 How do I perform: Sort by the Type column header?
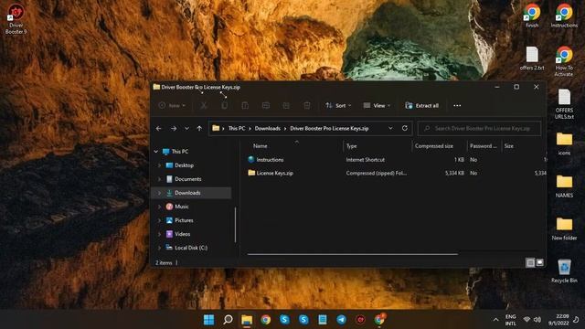click(351, 146)
